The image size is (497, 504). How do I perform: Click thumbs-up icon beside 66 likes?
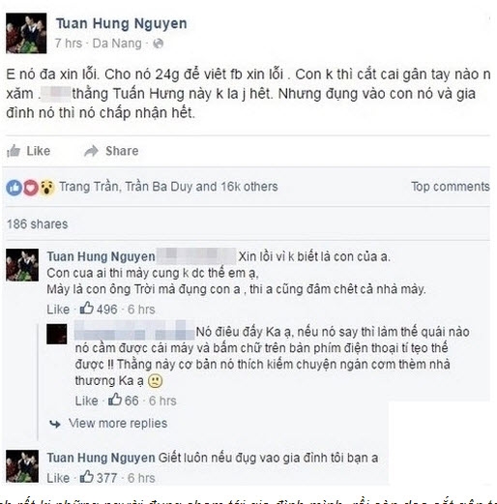coord(115,400)
